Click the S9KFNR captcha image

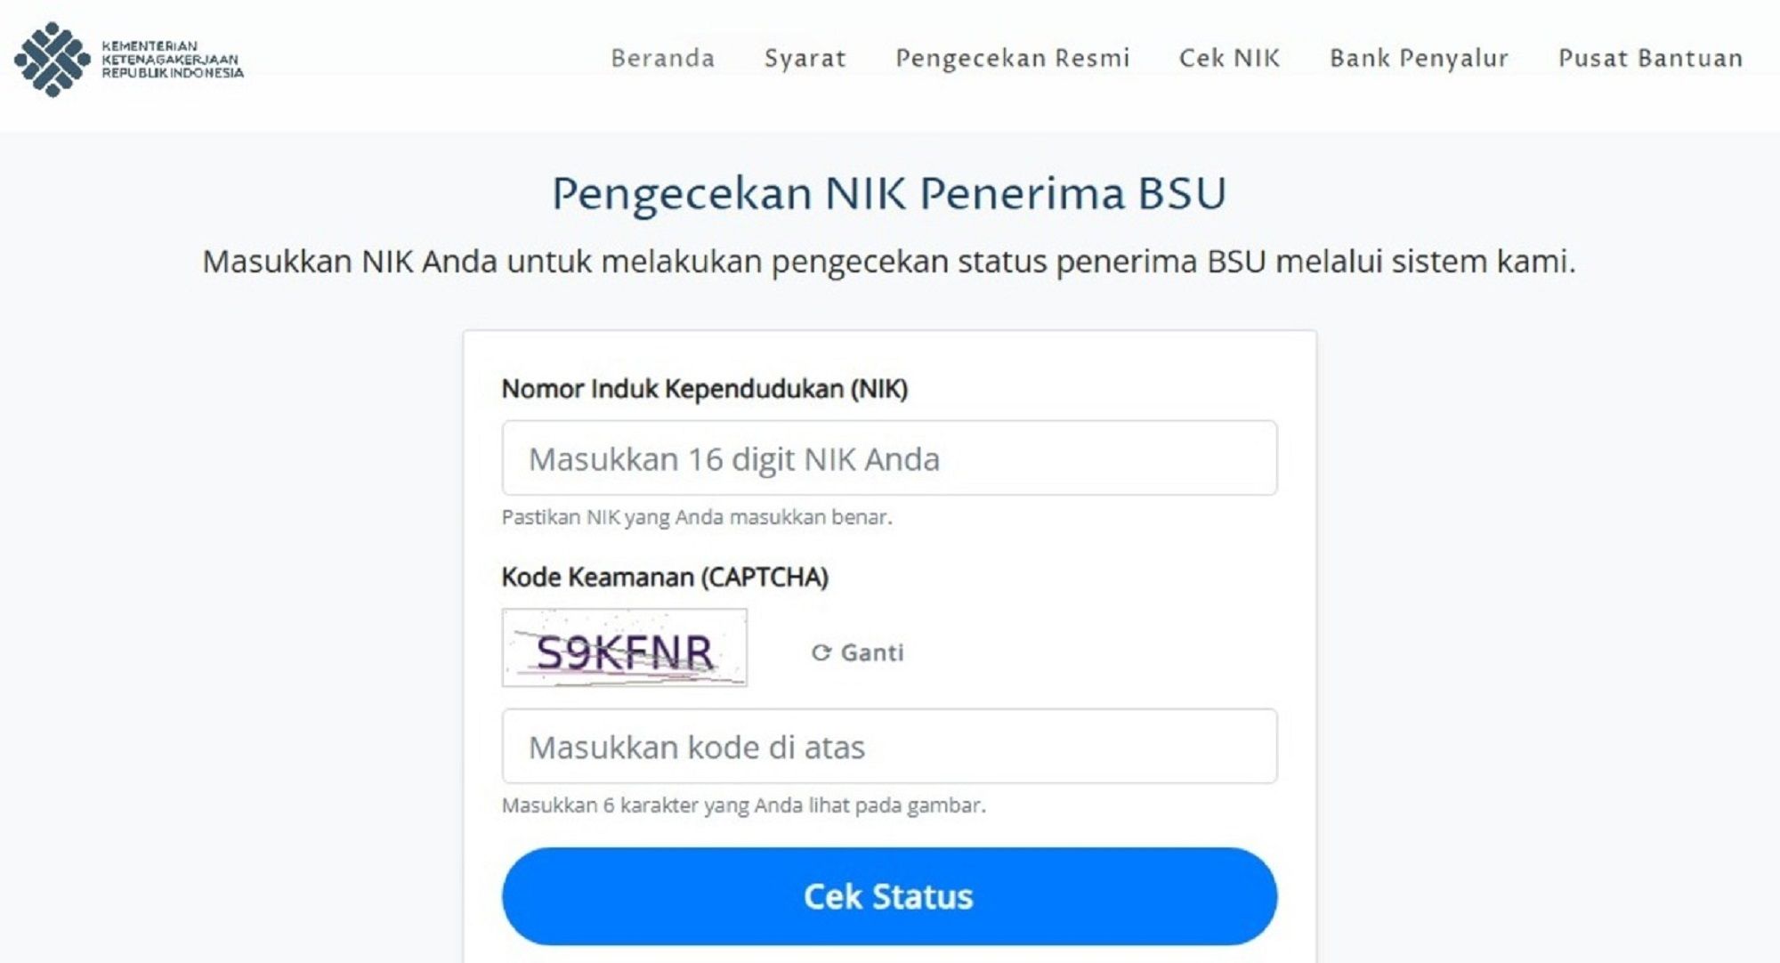[x=624, y=648]
